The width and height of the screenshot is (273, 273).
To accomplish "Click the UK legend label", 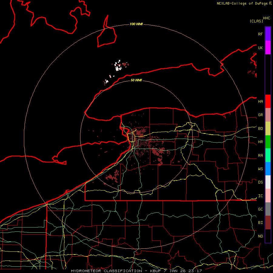I will coord(260,48).
